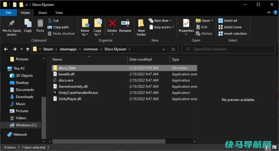The width and height of the screenshot is (279, 151).
Task: Go up one folder level with up arrow
Action: tap(28, 50)
